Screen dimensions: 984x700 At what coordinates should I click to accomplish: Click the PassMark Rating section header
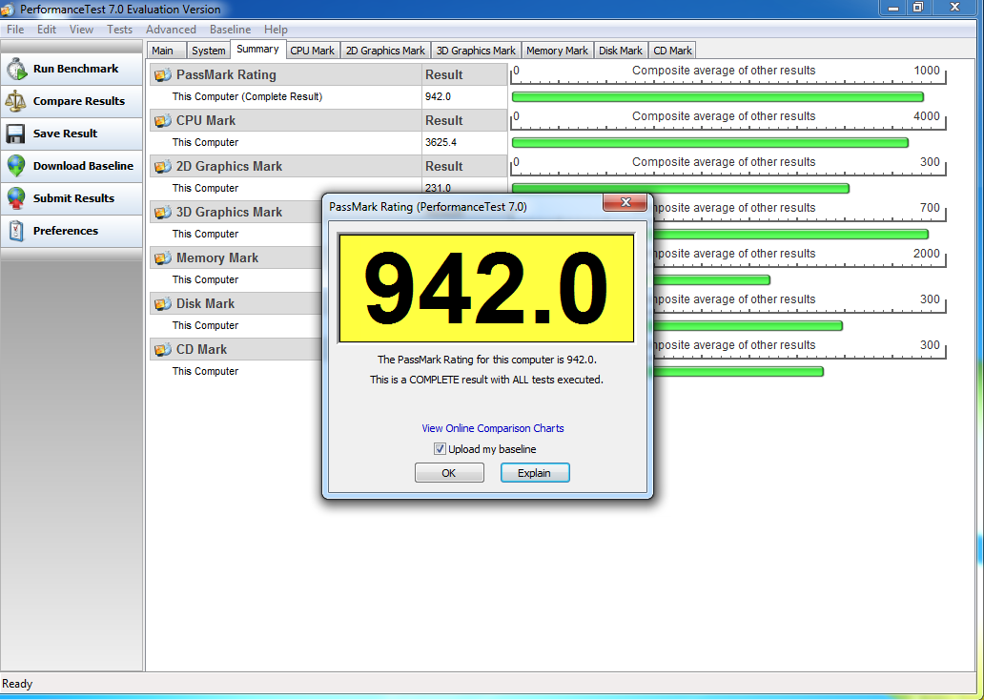[285, 74]
